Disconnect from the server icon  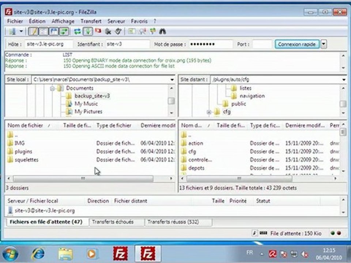point(108,31)
